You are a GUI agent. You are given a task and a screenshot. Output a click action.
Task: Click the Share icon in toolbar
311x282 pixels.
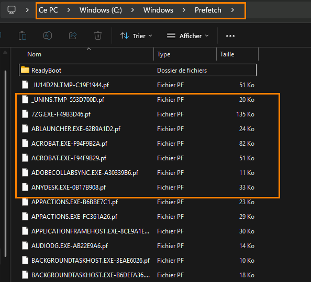(x=73, y=36)
